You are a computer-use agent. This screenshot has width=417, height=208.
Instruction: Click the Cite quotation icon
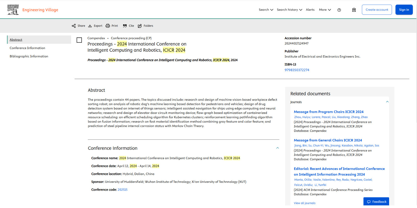pos(125,26)
